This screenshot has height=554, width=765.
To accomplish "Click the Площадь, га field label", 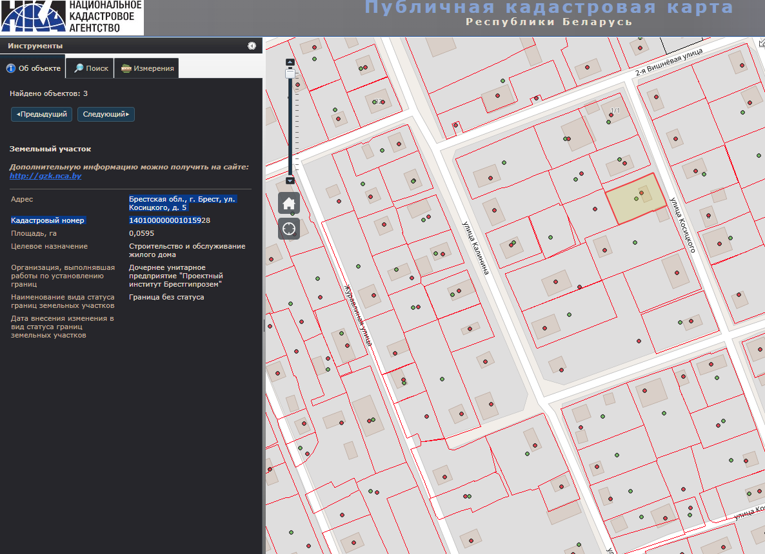I will (x=34, y=233).
